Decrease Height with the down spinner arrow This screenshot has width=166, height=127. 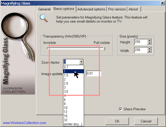pos(149,43)
